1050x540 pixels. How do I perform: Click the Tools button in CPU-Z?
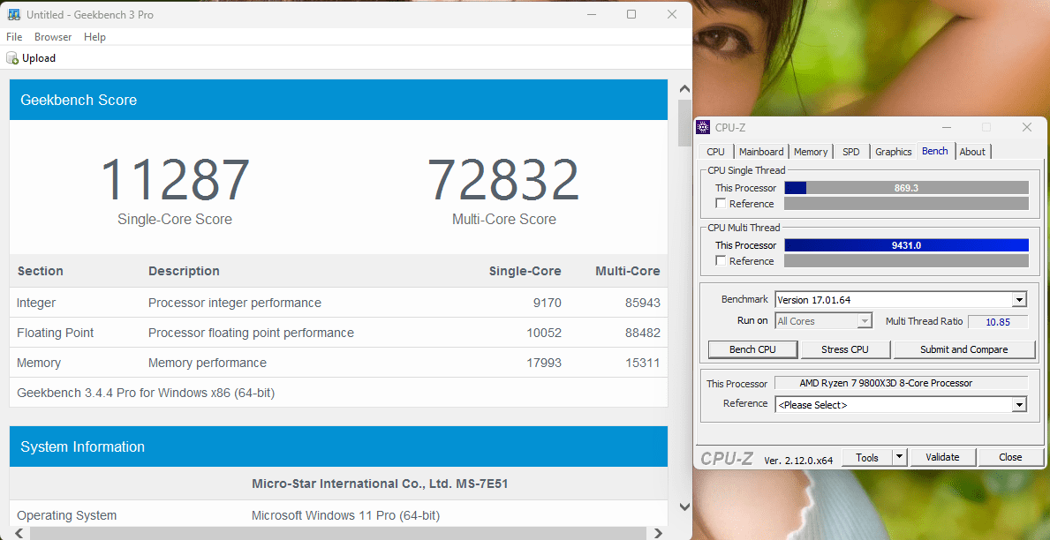click(866, 458)
